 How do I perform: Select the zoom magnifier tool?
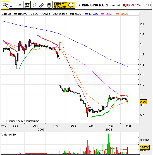click(5, 5)
